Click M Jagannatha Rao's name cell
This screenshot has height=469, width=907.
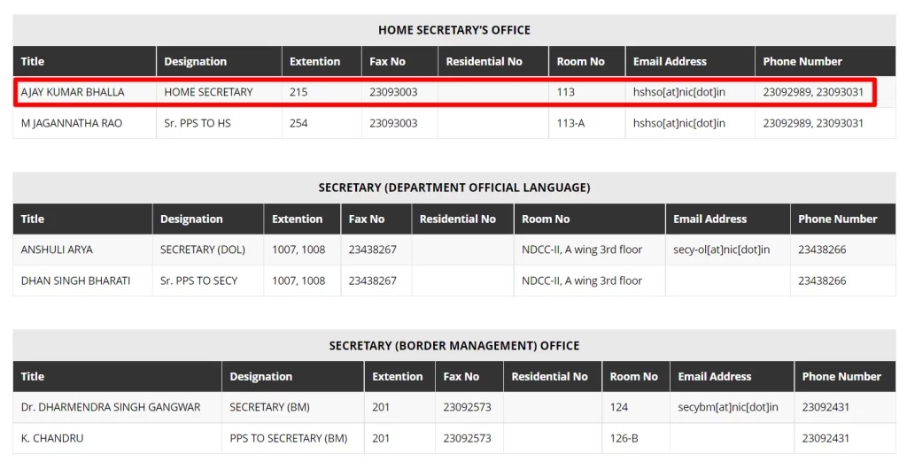[x=72, y=123]
